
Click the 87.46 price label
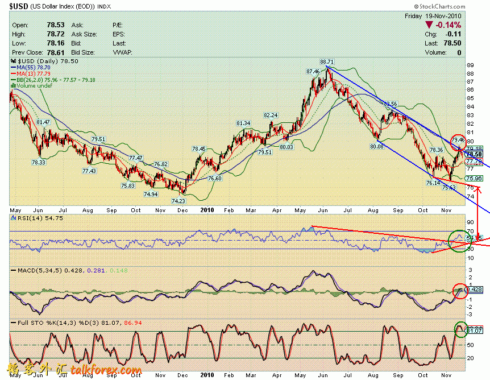click(313, 72)
